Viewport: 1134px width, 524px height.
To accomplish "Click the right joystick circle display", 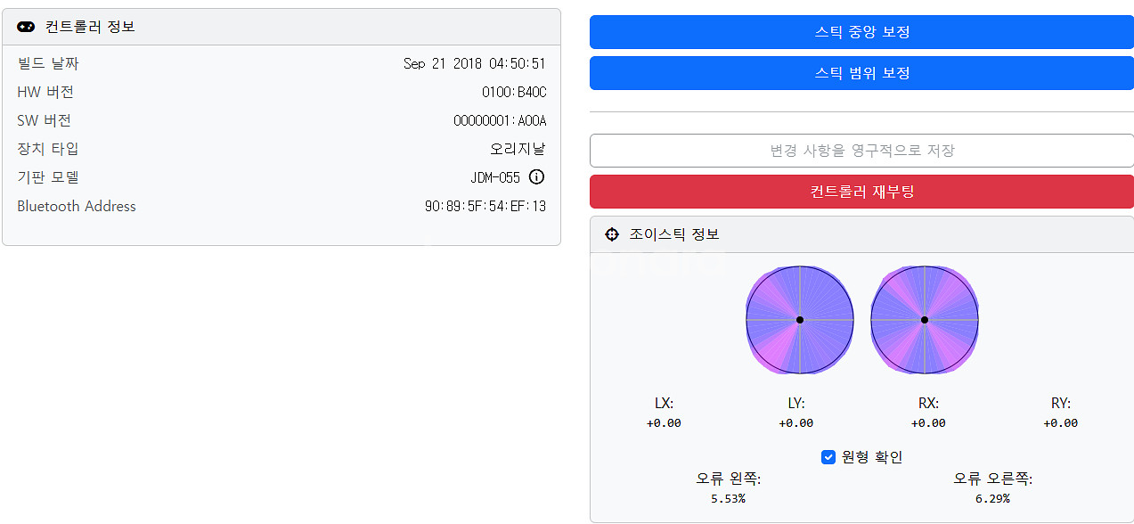I will [925, 319].
